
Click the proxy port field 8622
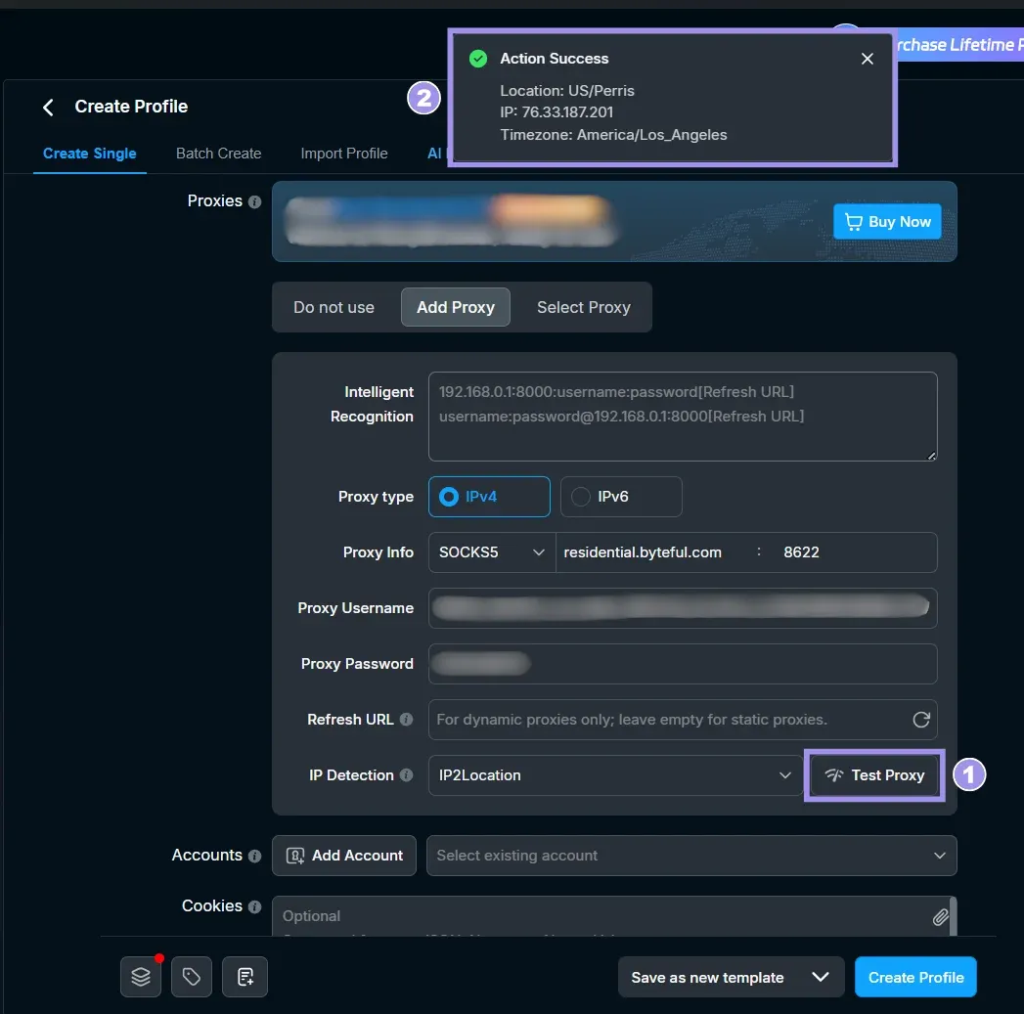pyautogui.click(x=852, y=552)
